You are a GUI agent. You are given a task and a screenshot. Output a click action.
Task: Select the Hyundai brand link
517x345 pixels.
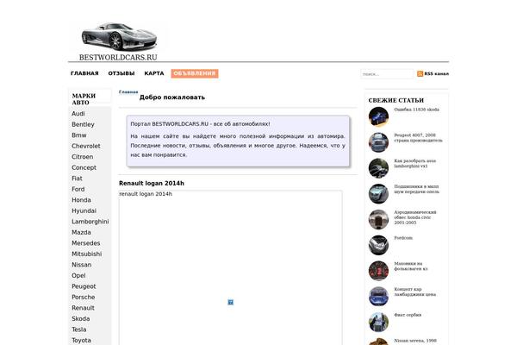point(84,211)
